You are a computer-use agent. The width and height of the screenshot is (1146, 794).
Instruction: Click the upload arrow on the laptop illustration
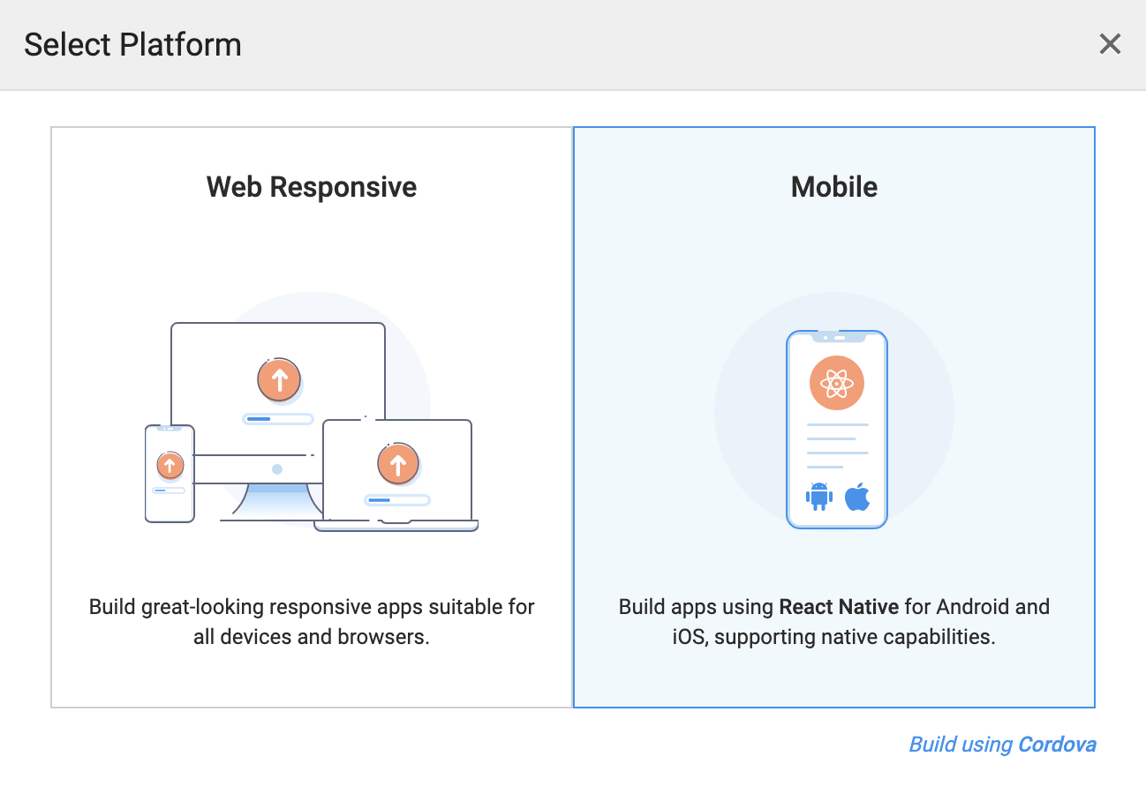click(x=397, y=463)
